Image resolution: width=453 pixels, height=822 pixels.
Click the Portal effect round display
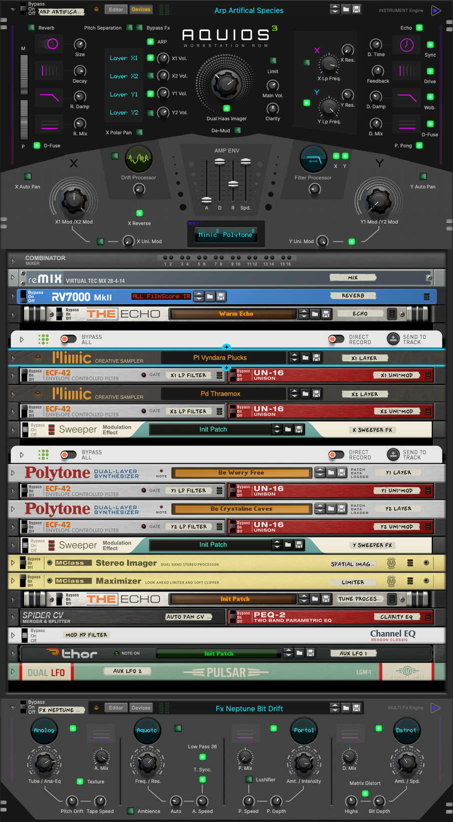(x=304, y=730)
